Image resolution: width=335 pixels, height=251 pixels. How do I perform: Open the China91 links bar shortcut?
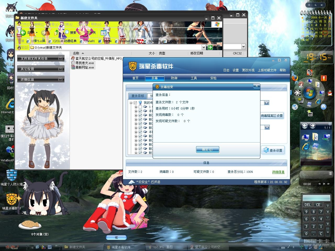pyautogui.click(x=87, y=41)
